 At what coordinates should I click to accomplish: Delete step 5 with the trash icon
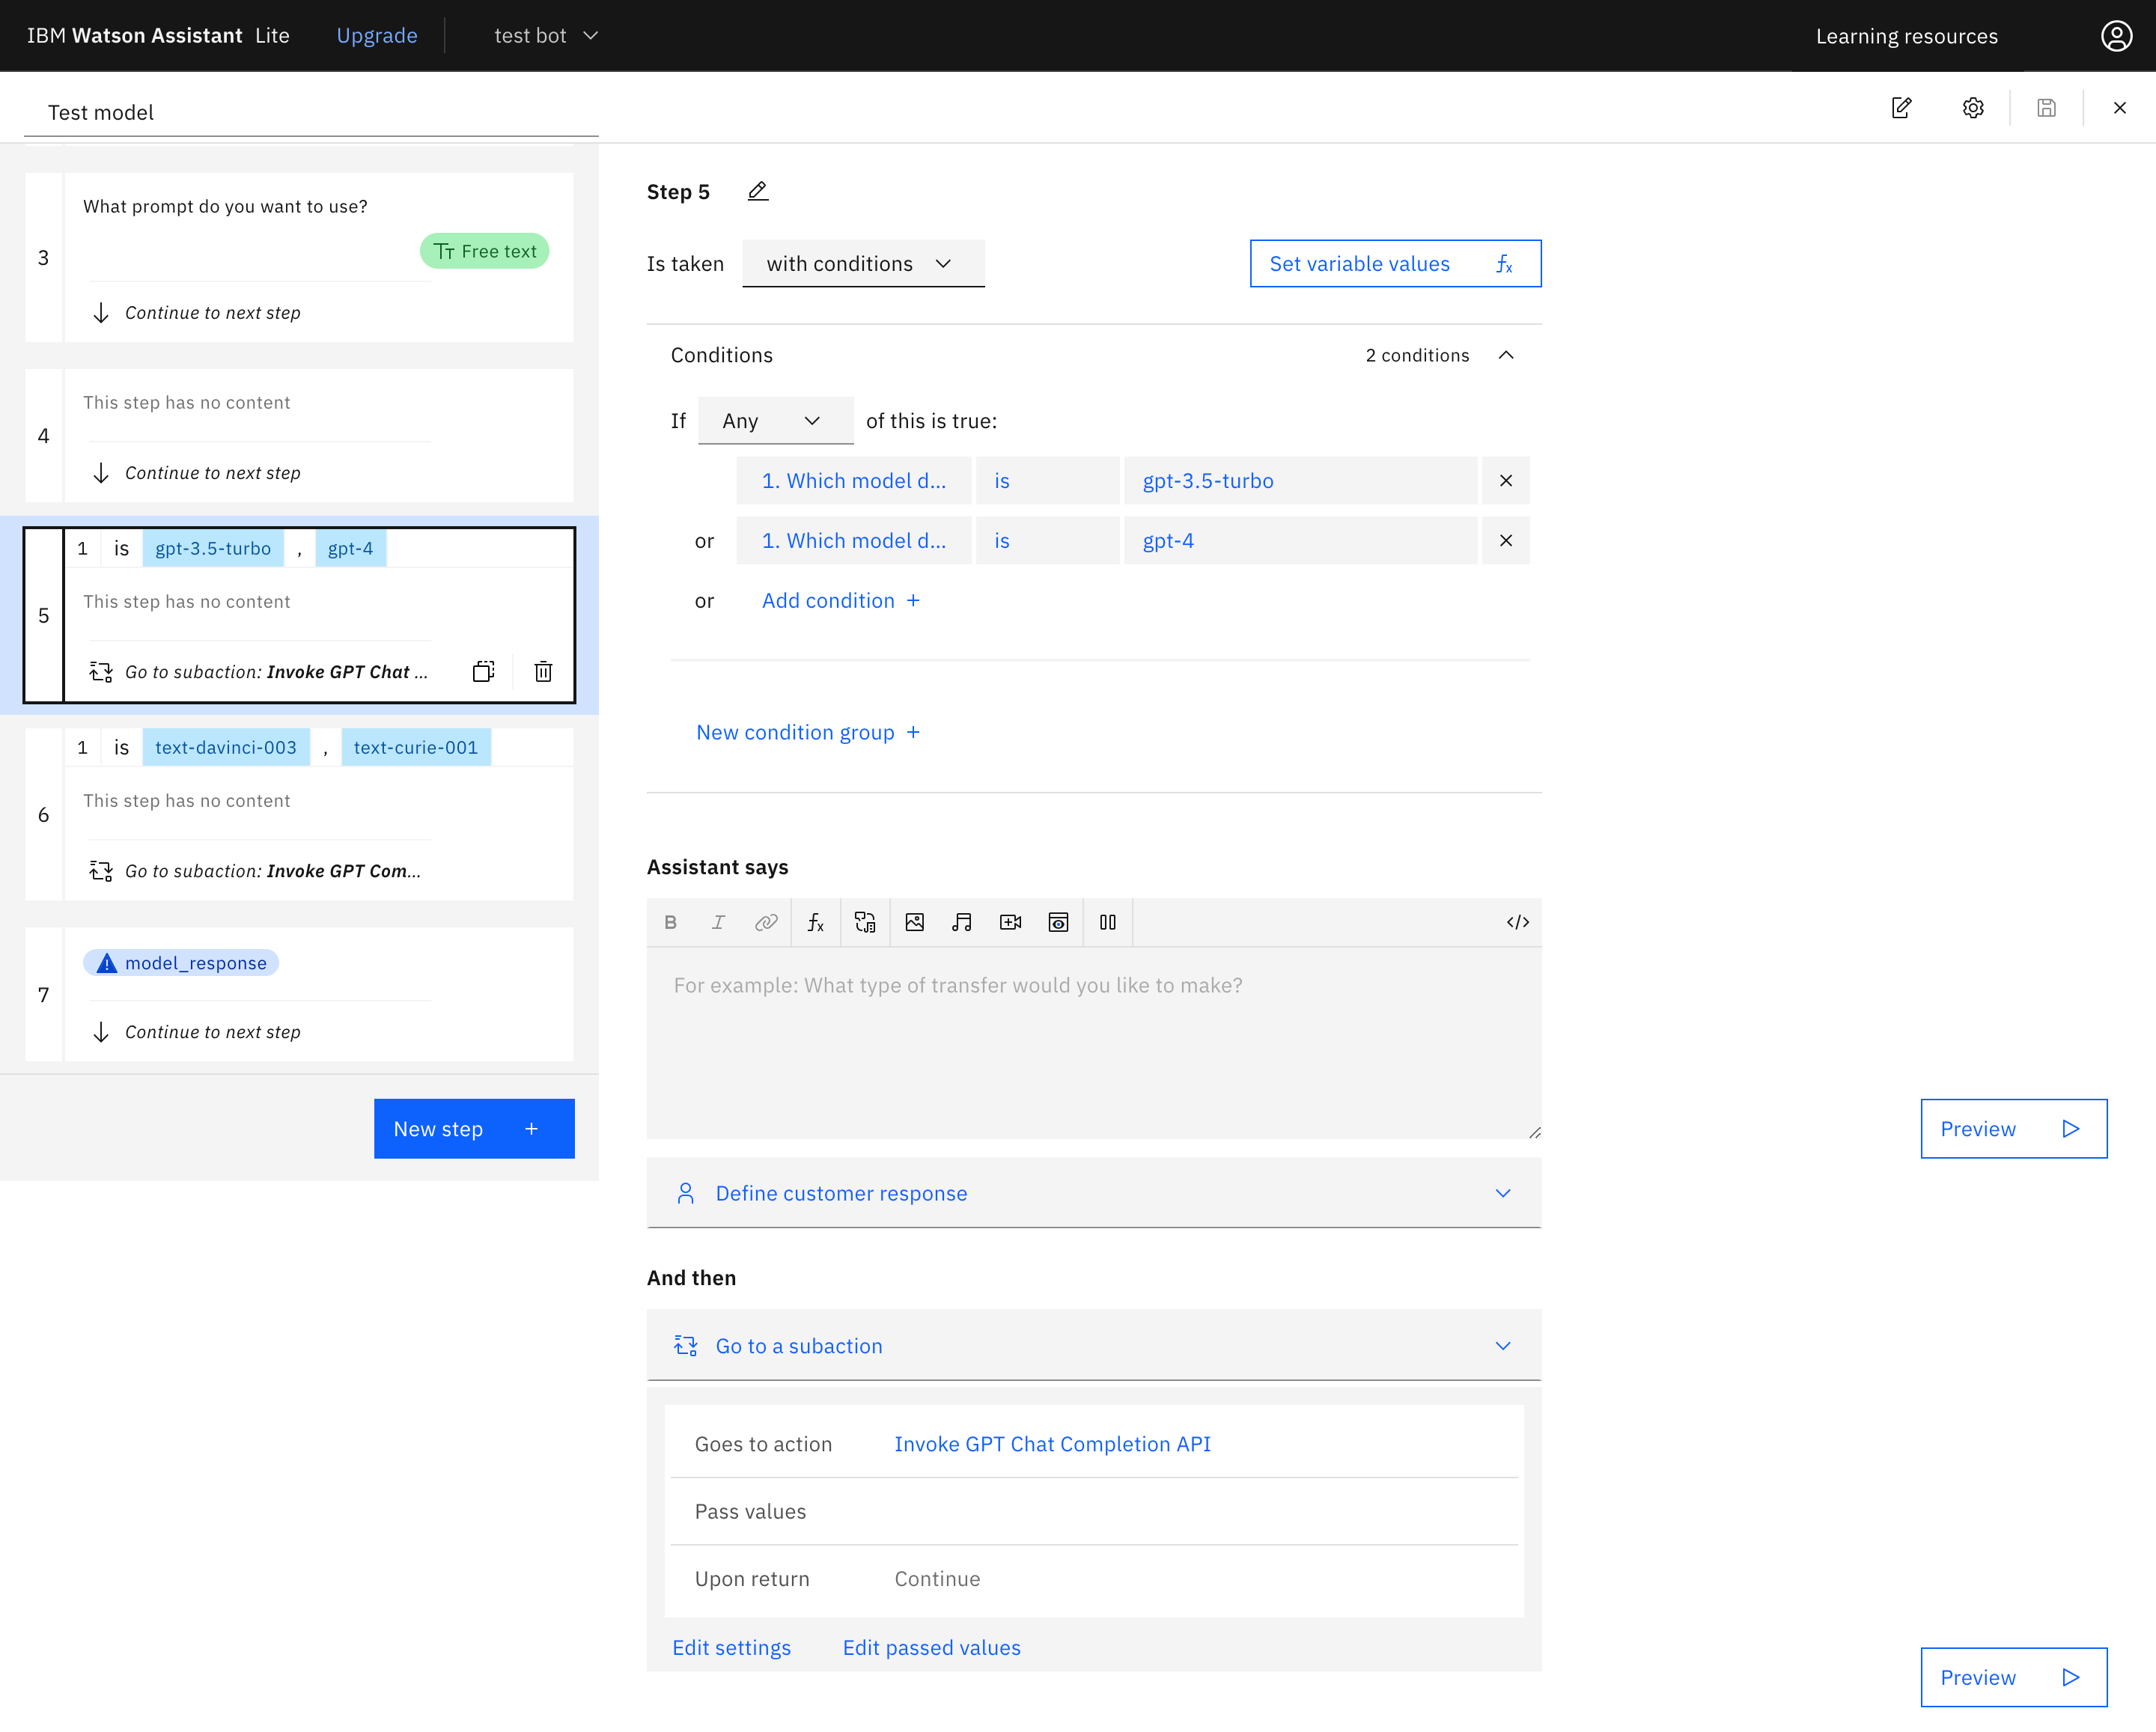point(543,671)
